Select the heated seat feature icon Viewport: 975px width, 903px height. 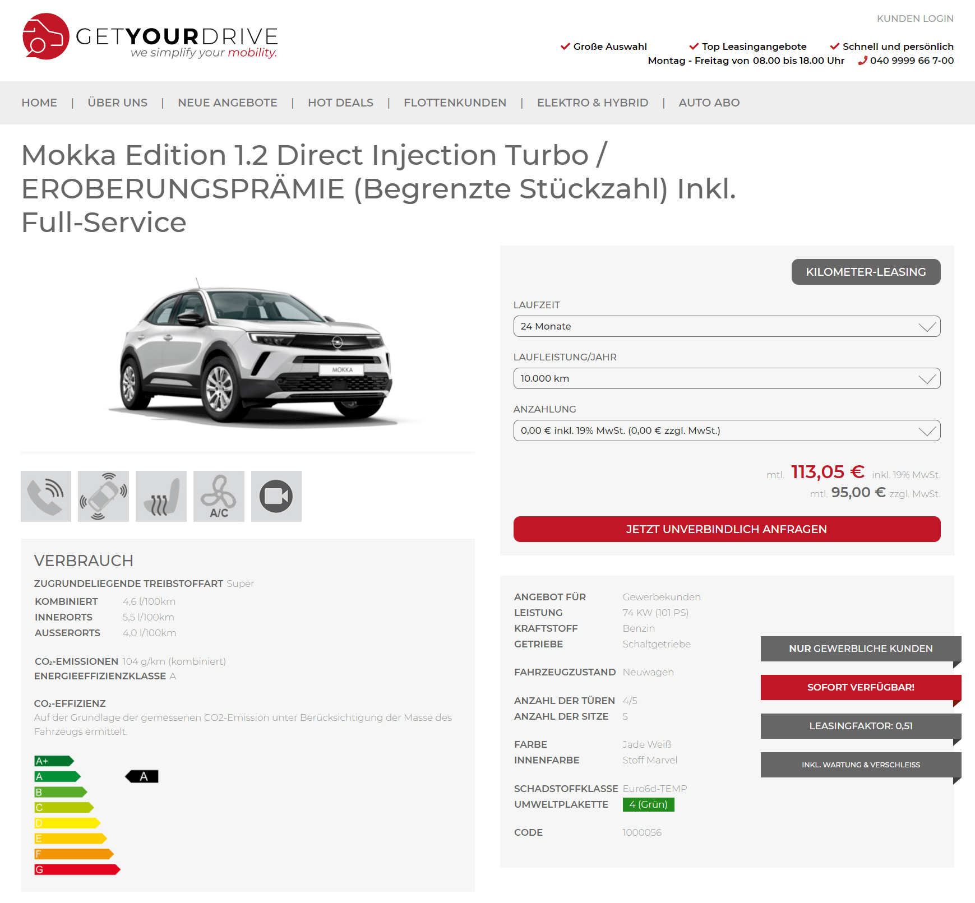(161, 496)
